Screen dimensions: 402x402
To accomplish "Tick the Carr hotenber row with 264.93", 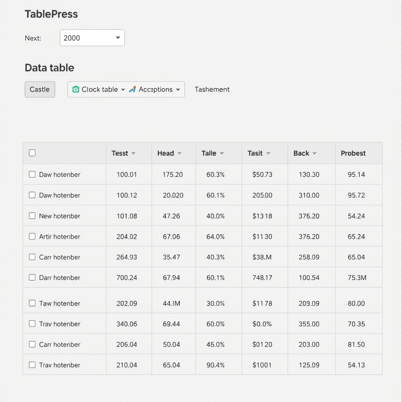I will pos(32,257).
